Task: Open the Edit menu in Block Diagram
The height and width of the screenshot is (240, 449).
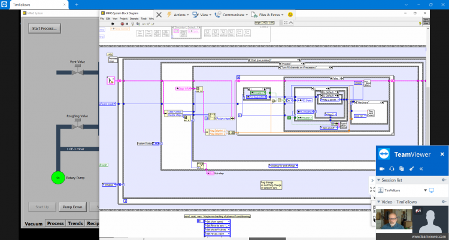Action: coord(108,19)
